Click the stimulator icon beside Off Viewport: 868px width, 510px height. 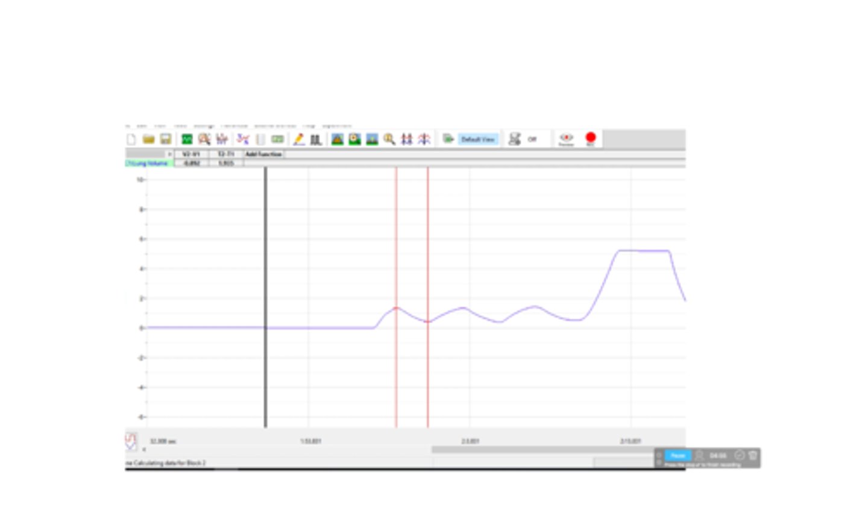click(x=514, y=139)
